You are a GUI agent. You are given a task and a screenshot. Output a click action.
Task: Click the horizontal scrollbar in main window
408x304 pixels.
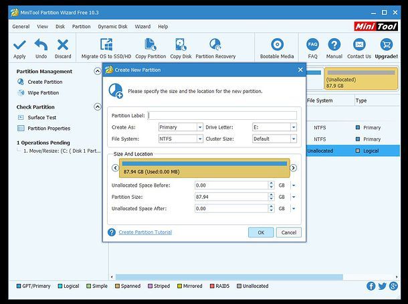click(x=229, y=277)
